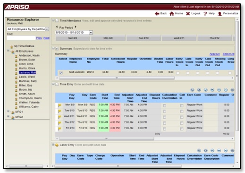Click the icon beside the Summary heading
The width and height of the screenshot is (245, 173).
[x=57, y=49]
